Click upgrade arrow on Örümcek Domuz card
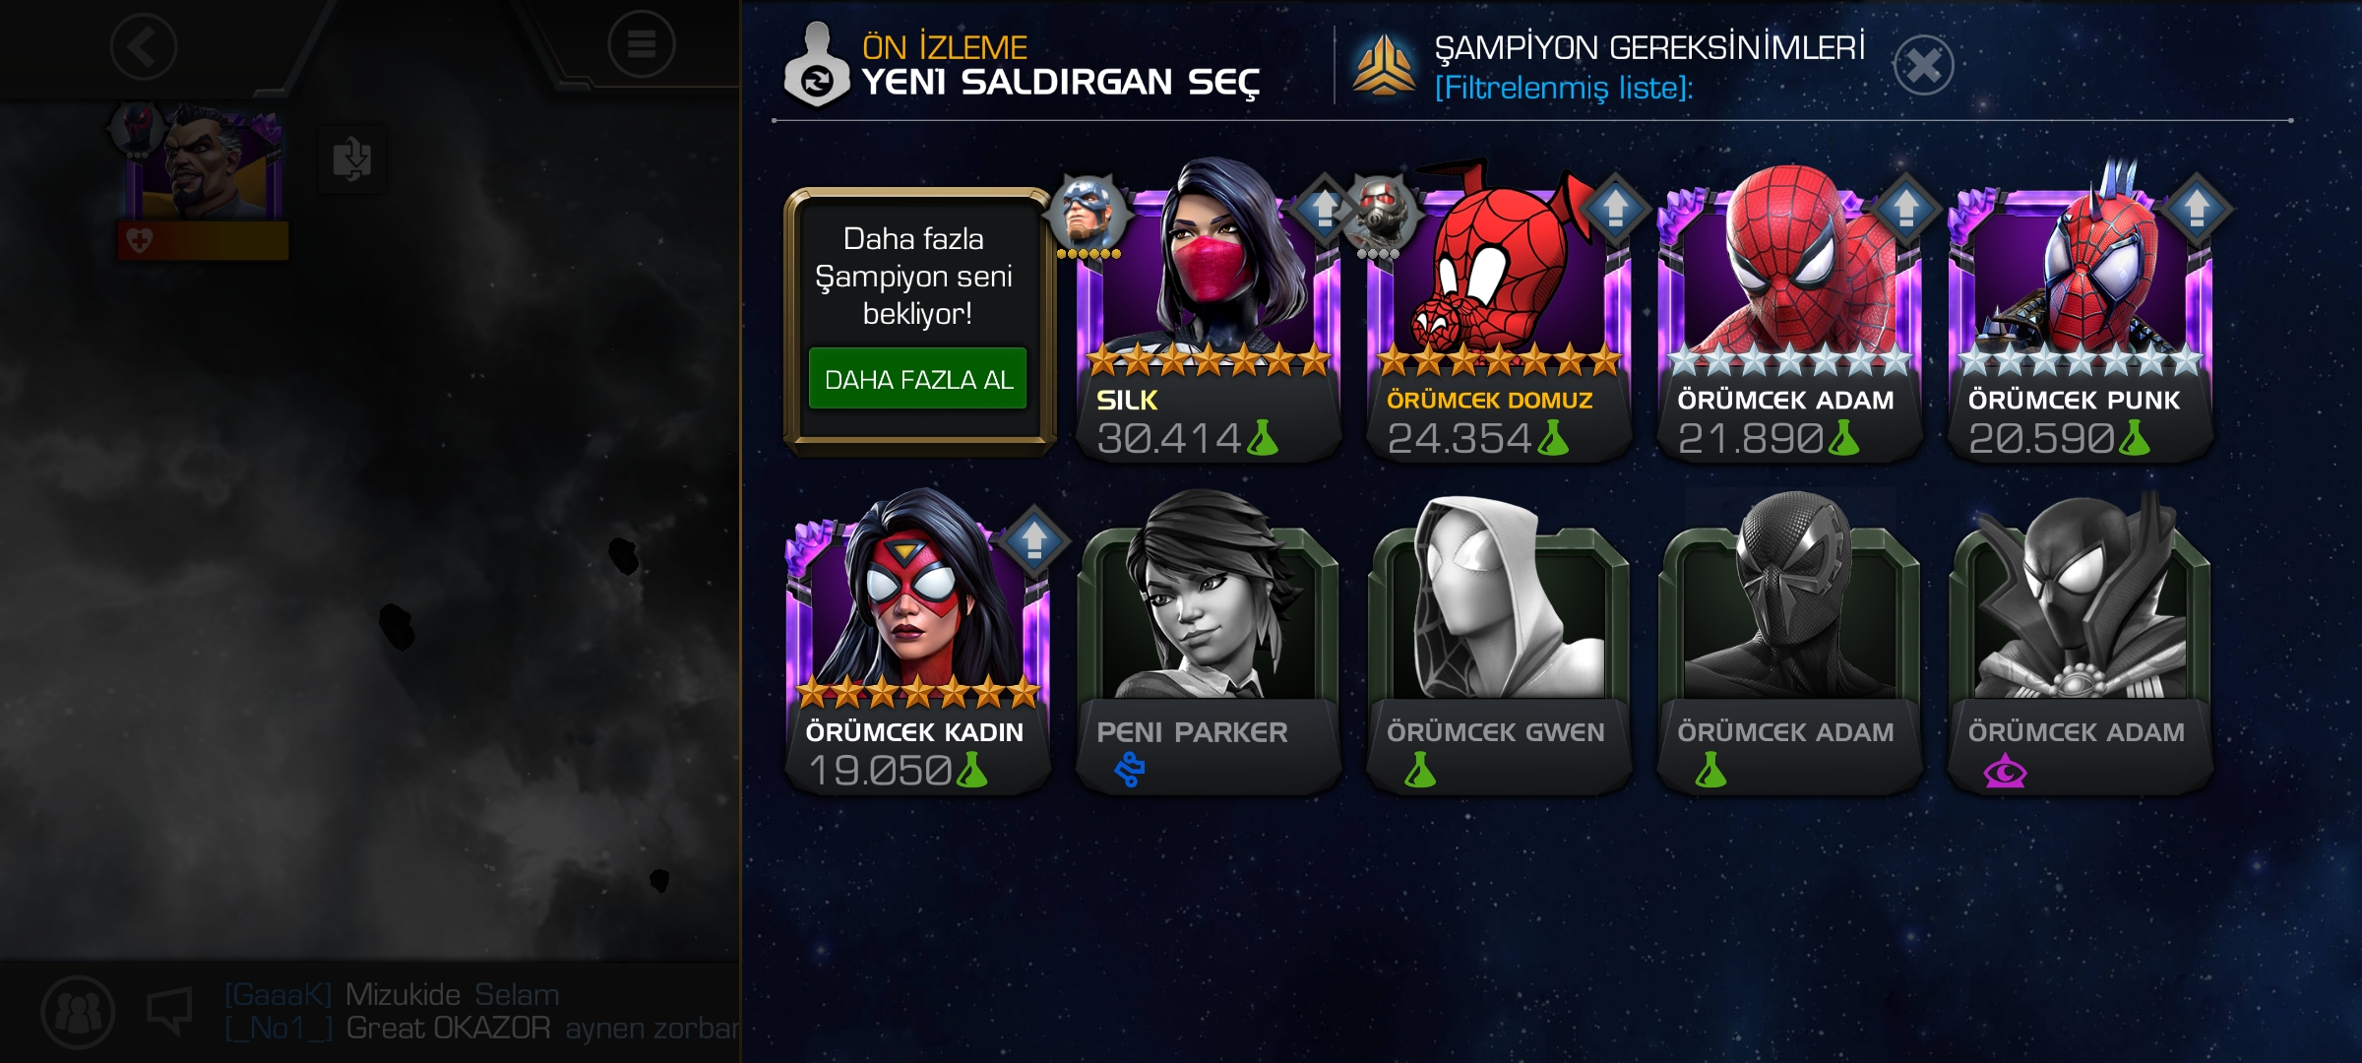This screenshot has width=2362, height=1063. [x=1614, y=209]
